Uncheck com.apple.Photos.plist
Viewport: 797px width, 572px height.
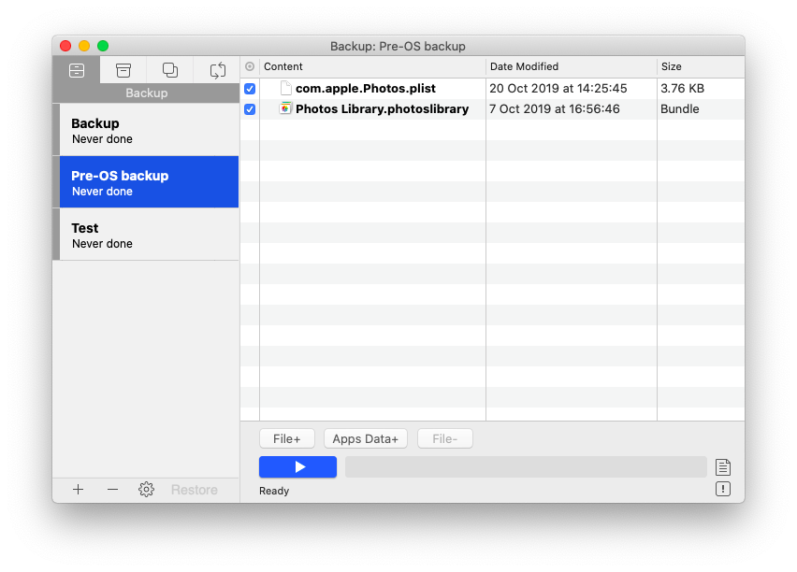(249, 88)
